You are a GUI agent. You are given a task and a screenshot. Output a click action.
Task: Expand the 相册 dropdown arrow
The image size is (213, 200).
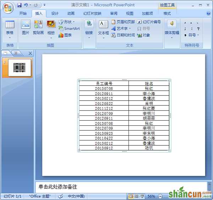click(x=51, y=38)
